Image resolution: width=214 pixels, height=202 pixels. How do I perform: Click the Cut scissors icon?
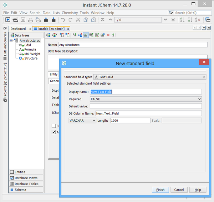click(x=78, y=20)
